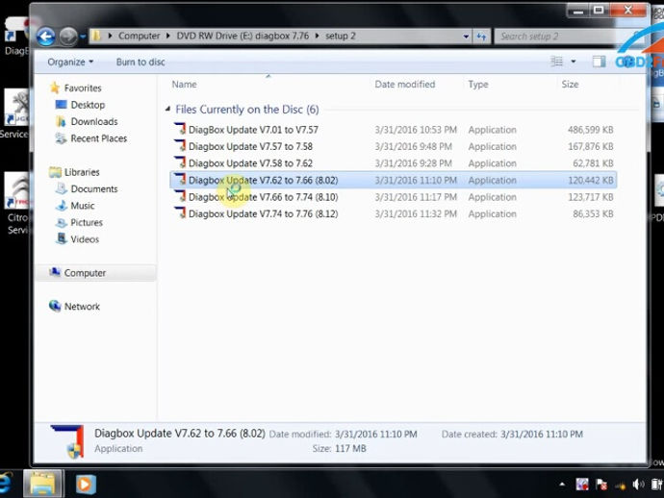Click the icon of V7.57 to 7.58 file
The width and height of the screenshot is (664, 498).
point(180,145)
